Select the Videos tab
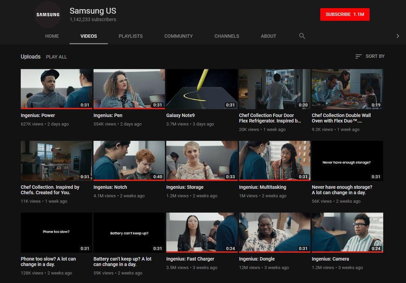 [88, 36]
